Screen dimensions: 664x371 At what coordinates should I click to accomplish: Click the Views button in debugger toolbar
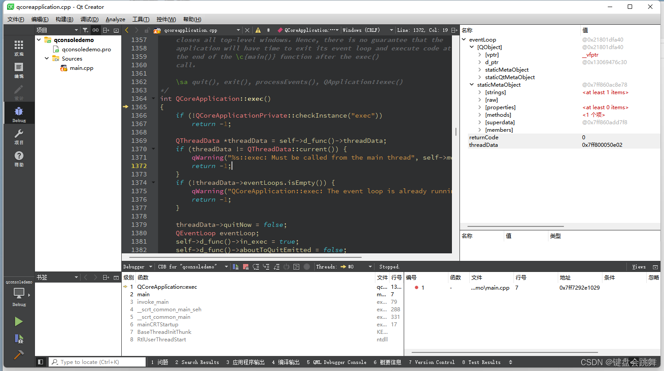(639, 267)
